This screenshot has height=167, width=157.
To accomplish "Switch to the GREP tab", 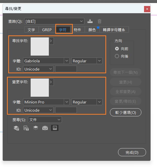I will [x=47, y=30].
